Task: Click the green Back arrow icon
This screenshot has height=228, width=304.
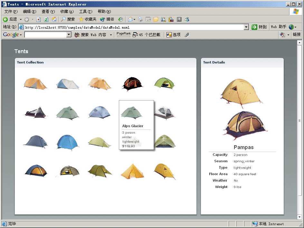Action: coord(5,19)
